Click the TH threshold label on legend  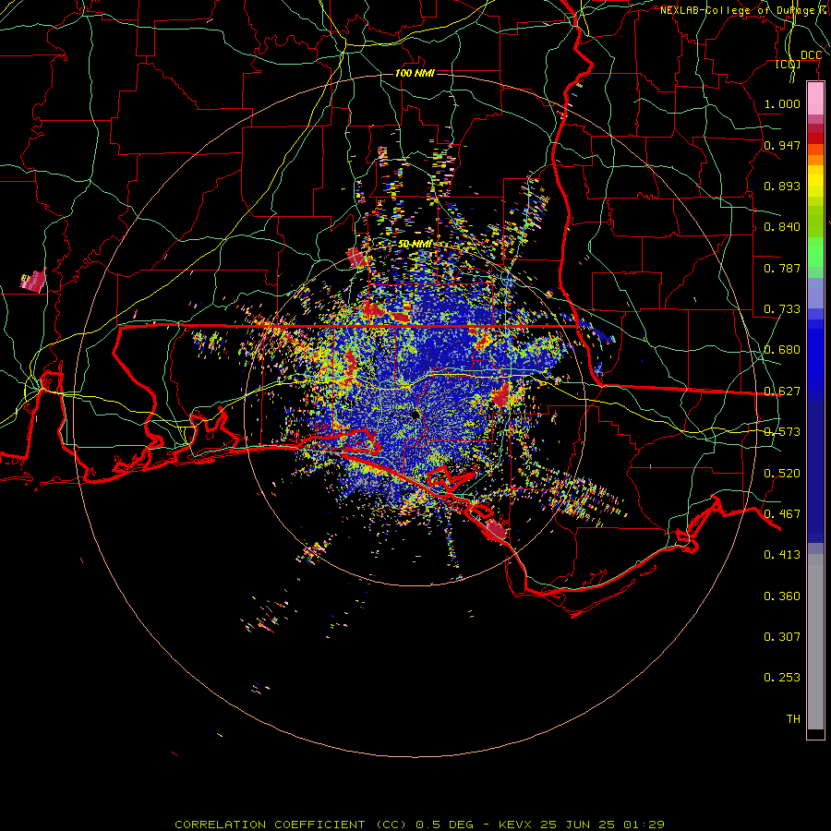click(793, 719)
